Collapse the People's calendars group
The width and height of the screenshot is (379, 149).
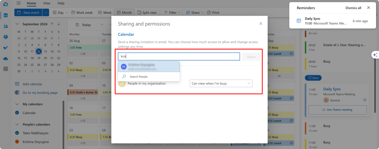[x=17, y=124]
